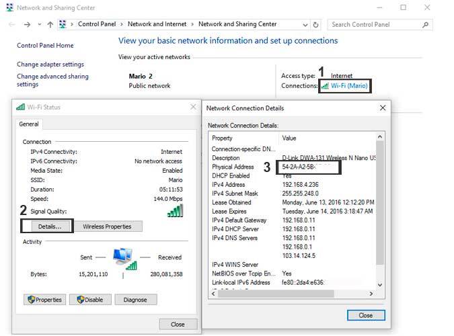Click signal quality bars icon
The width and height of the screenshot is (454, 336).
point(175,211)
